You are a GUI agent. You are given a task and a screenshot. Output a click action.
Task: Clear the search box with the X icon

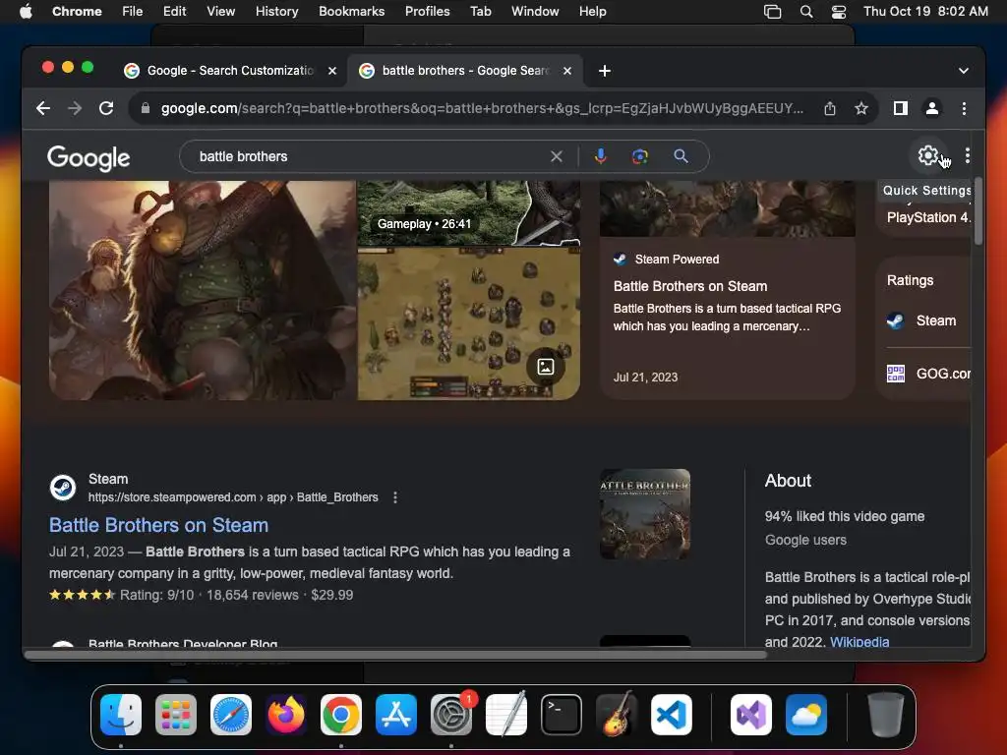click(x=557, y=156)
